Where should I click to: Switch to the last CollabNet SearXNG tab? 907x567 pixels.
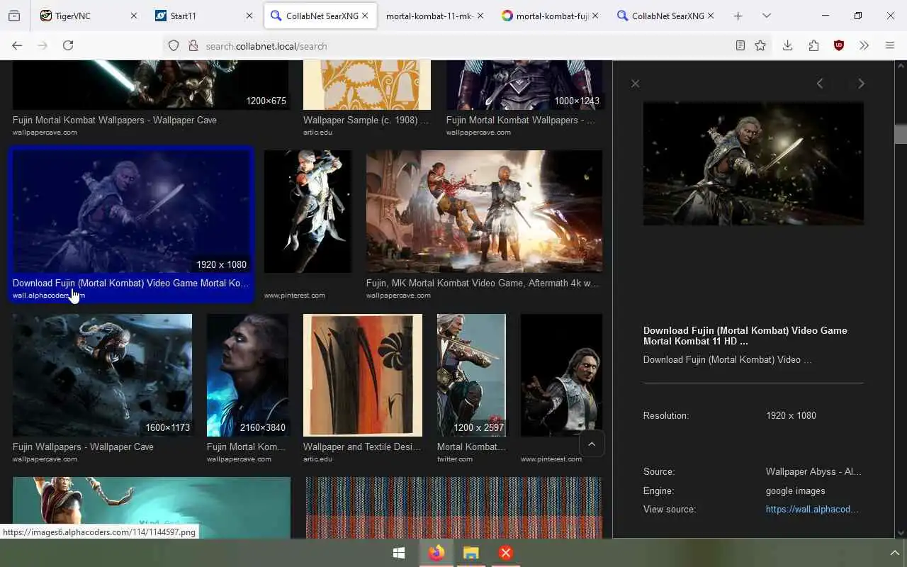coord(665,16)
